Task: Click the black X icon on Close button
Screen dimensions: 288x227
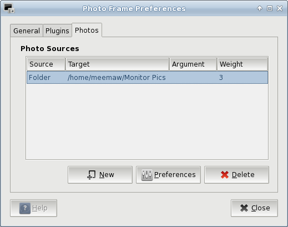Action: (x=244, y=208)
